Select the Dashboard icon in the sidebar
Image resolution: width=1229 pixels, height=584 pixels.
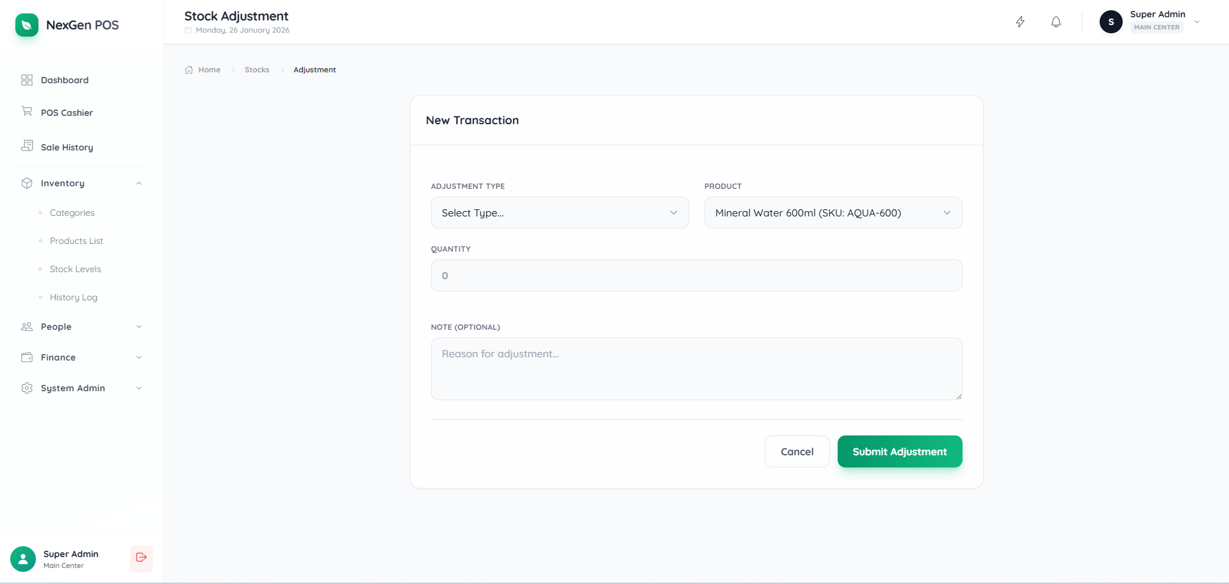[x=26, y=79]
